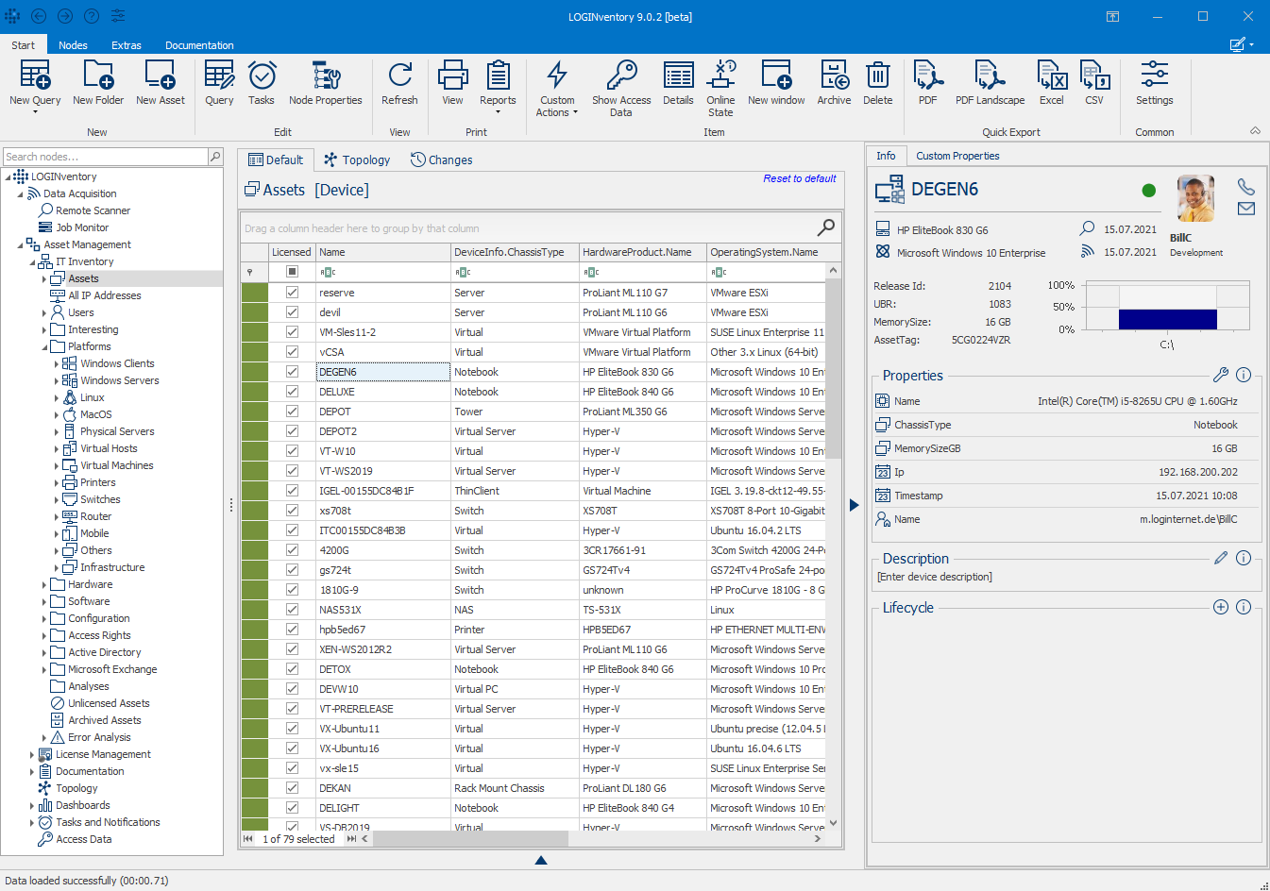Image resolution: width=1270 pixels, height=891 pixels.
Task: Create a New Query from the ribbon
Action: (x=35, y=85)
